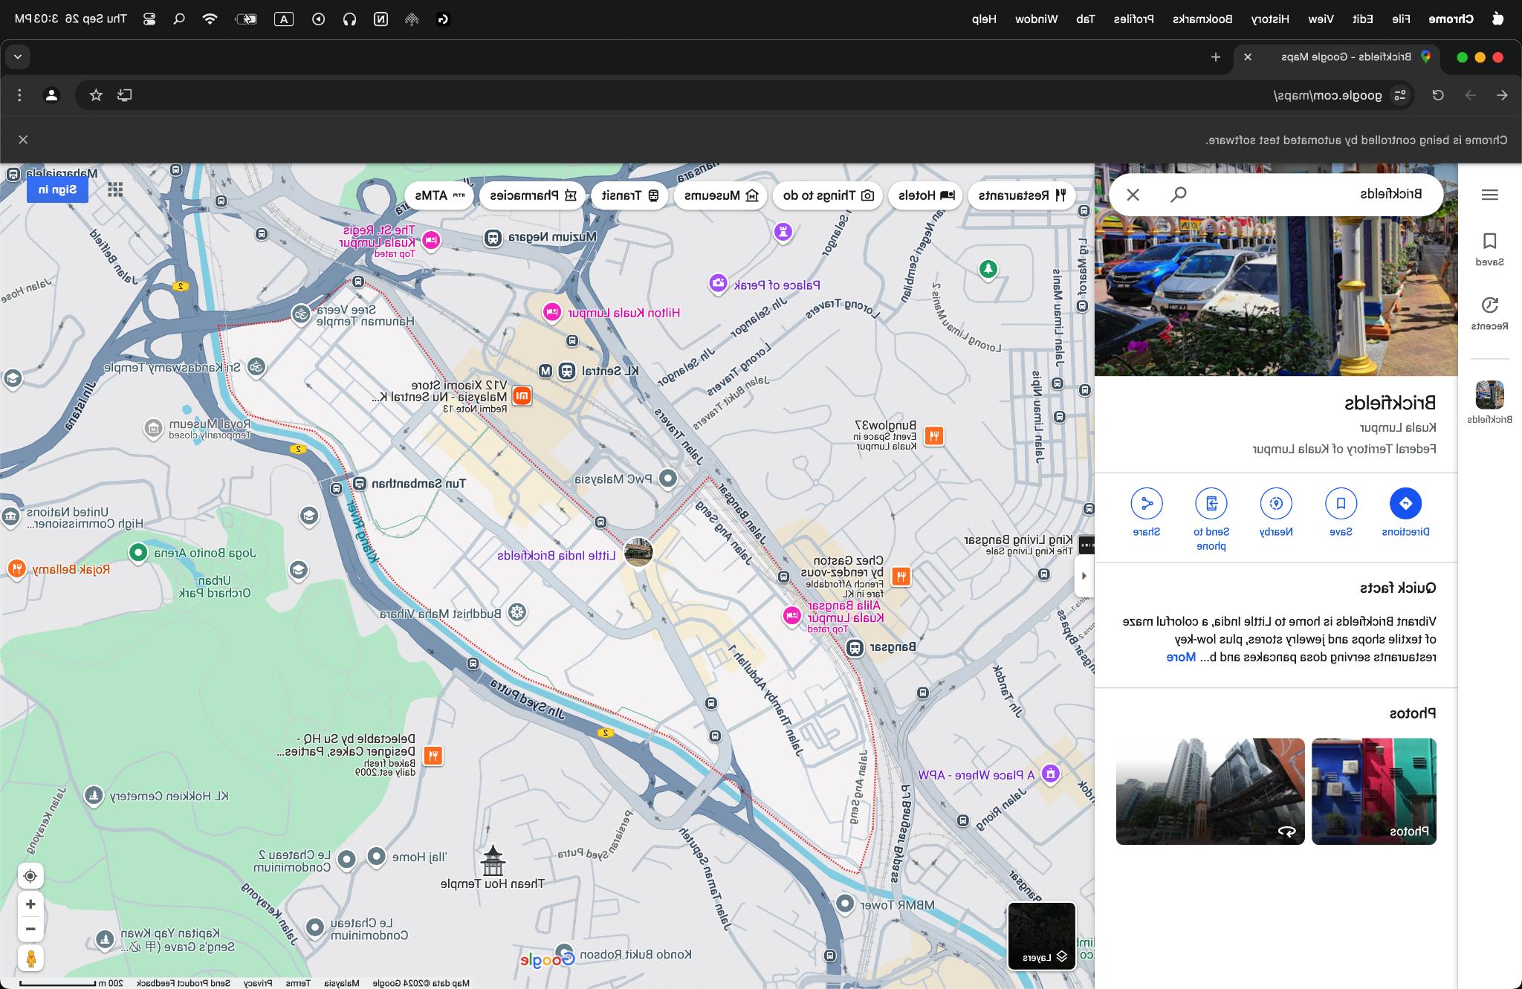Select the Bunglow37 restaurant pin
This screenshot has height=989, width=1522.
[x=934, y=435]
